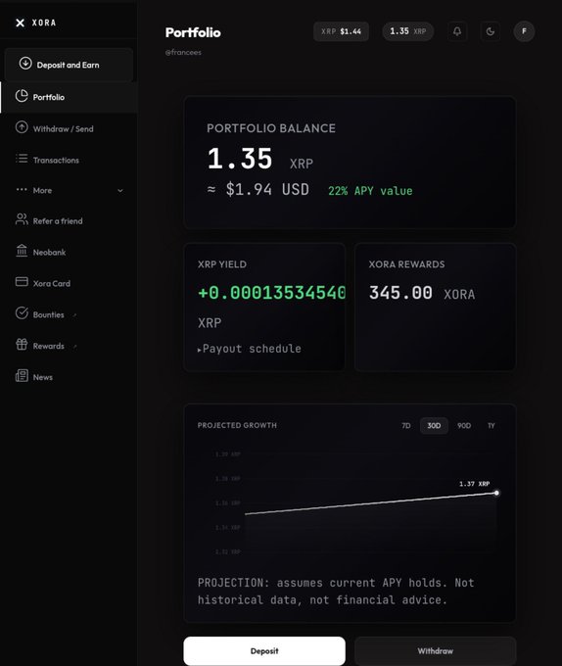This screenshot has height=666, width=562.
Task: Click the XRP YIELD label
Action: tap(222, 264)
